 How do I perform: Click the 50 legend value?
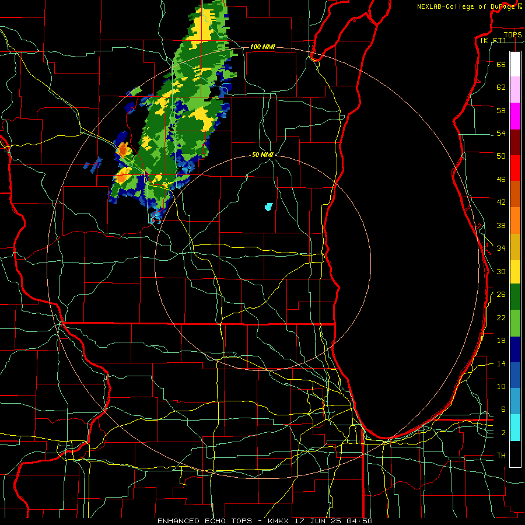click(501, 156)
